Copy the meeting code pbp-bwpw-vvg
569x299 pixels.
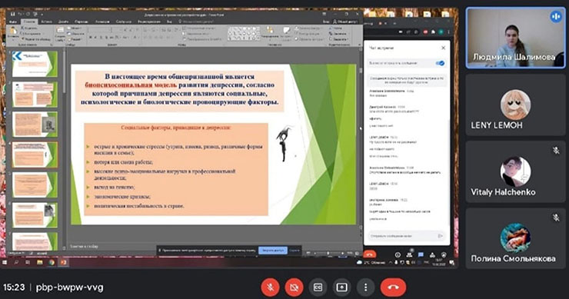(70, 287)
